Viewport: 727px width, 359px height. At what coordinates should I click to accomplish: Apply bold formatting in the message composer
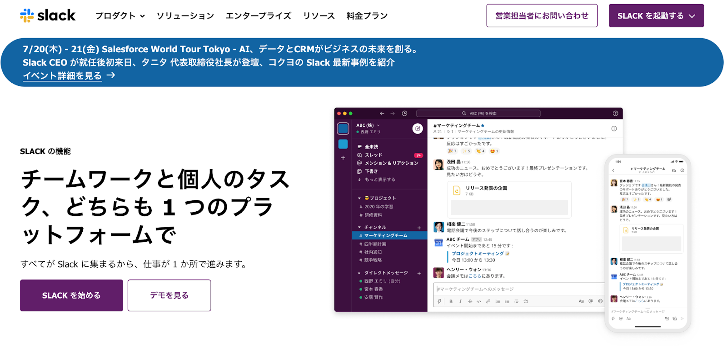tap(451, 301)
